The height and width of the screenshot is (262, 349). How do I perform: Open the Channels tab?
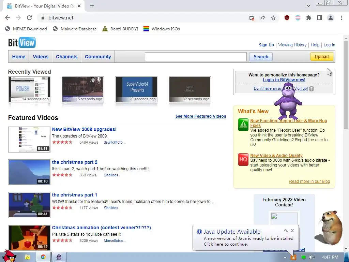[66, 57]
